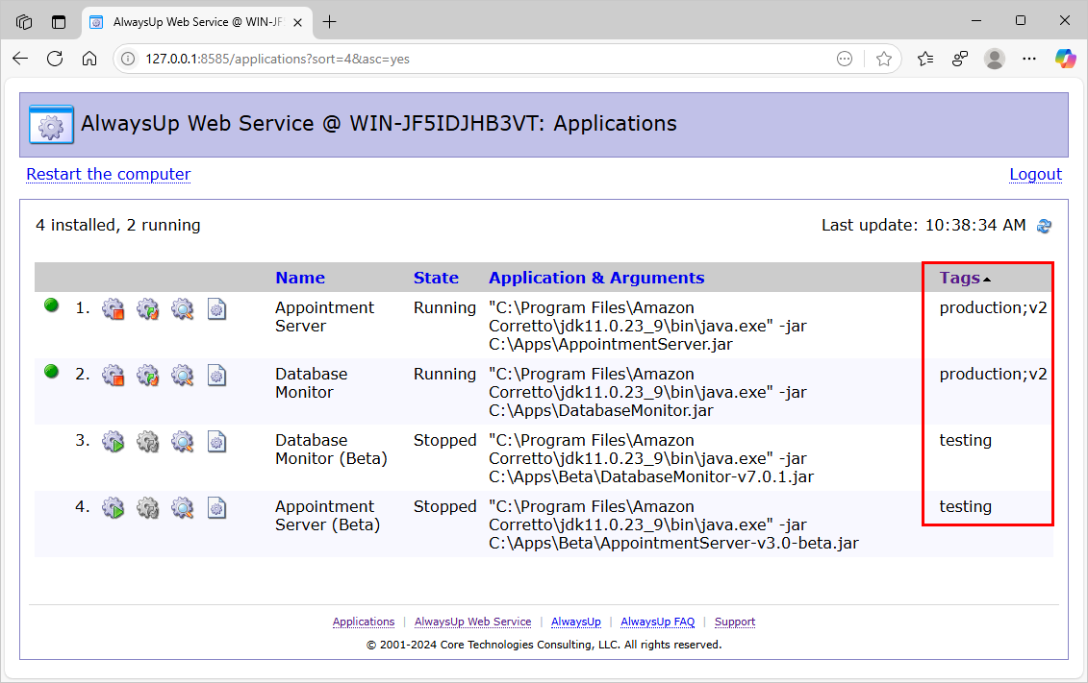Viewport: 1088px width, 683px height.
Task: Go back in the browser
Action: [20, 59]
